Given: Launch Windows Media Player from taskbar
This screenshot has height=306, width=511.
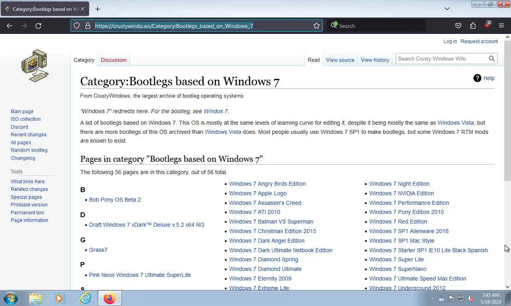Looking at the screenshot, I should click(60, 298).
